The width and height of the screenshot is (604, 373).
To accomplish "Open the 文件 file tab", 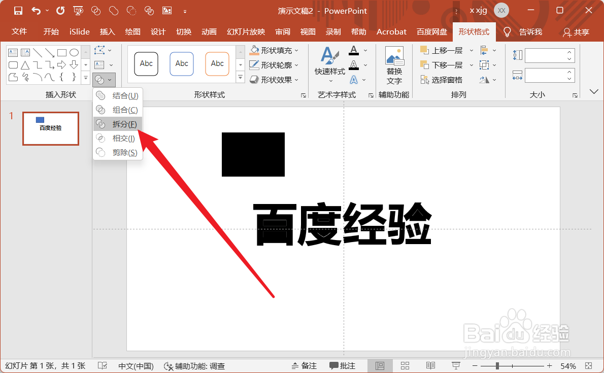I will [19, 31].
